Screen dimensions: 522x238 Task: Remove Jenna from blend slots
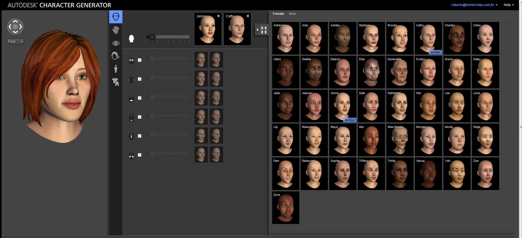[x=218, y=16]
